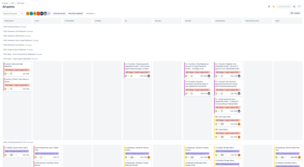The image size is (304, 167).
Task: Open the UNI-395 issue key link
Action: coord(26,74)
